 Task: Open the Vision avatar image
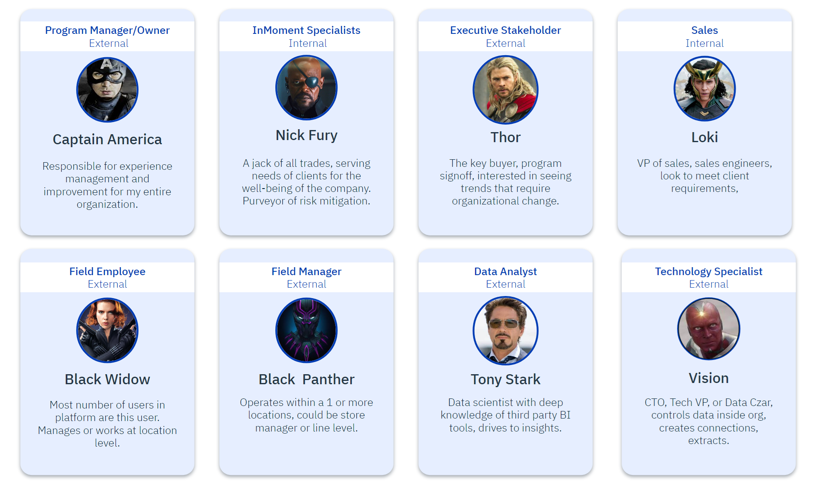(x=709, y=329)
